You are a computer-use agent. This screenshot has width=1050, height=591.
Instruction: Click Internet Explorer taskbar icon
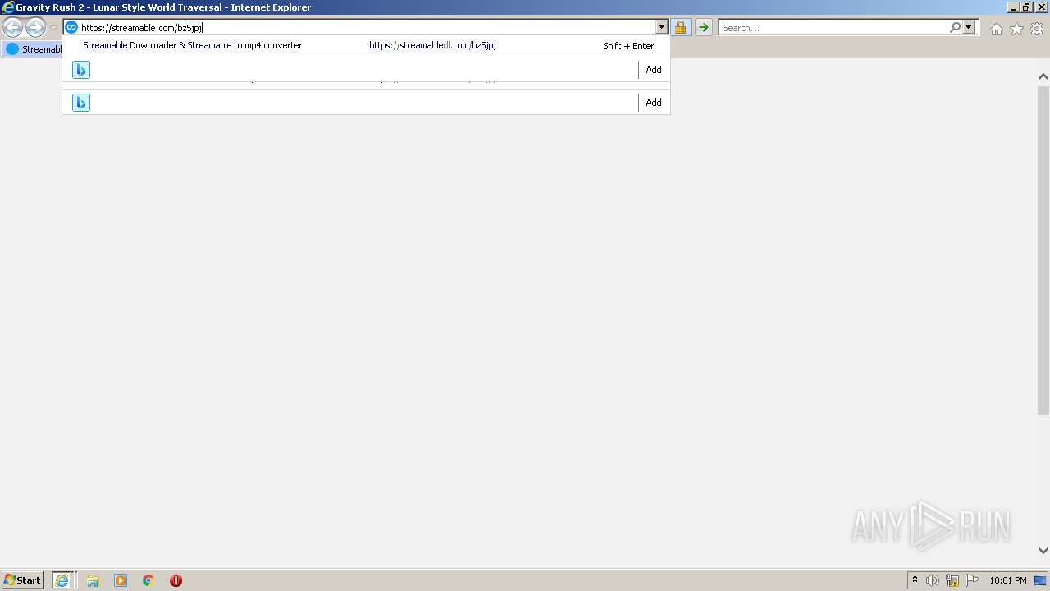click(62, 580)
